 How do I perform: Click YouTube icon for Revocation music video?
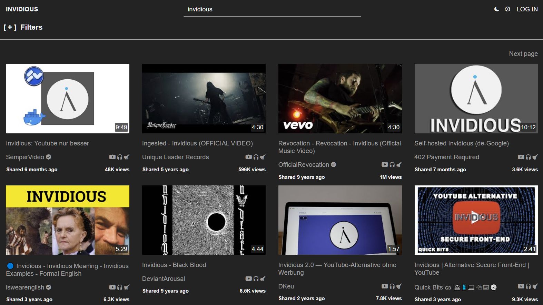384,165
